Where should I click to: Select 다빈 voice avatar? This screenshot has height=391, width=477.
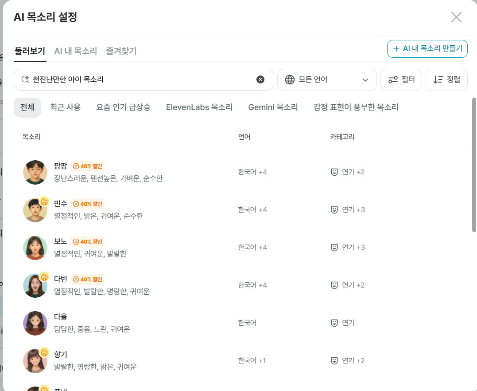pyautogui.click(x=35, y=285)
